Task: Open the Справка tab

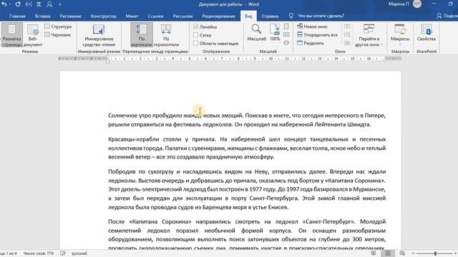Action: click(270, 16)
